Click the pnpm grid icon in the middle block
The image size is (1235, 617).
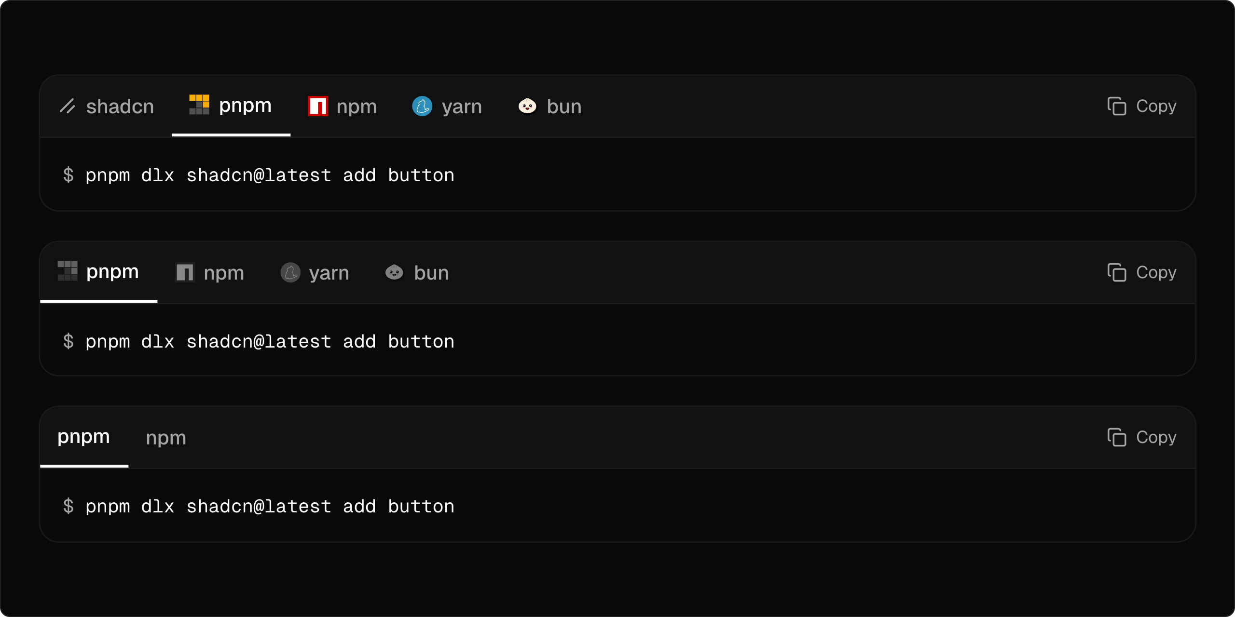[x=68, y=271]
